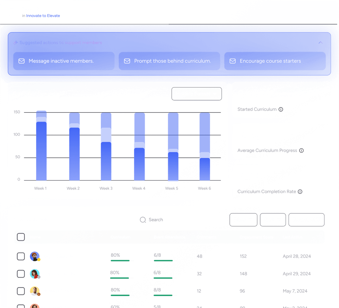Open the info icon for Average Curriculum Progress
339x308 pixels.
coord(302,151)
